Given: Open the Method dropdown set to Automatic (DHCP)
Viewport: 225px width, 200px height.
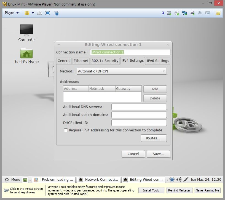Looking at the screenshot, I should (x=122, y=71).
